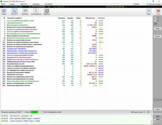The width and height of the screenshot is (162, 125).
Task: Open the Настройки menu
Action: [x=49, y=4]
